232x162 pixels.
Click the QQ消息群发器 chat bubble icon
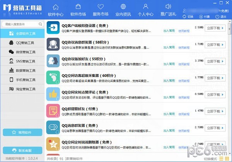point(53,127)
